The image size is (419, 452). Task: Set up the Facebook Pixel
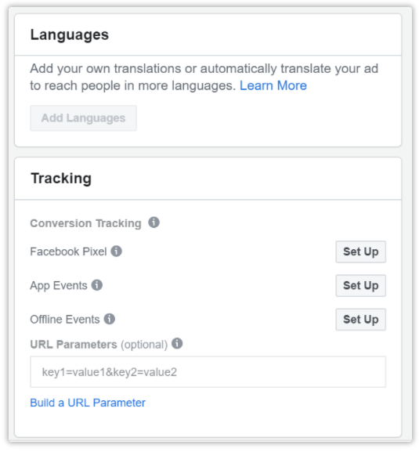click(360, 251)
